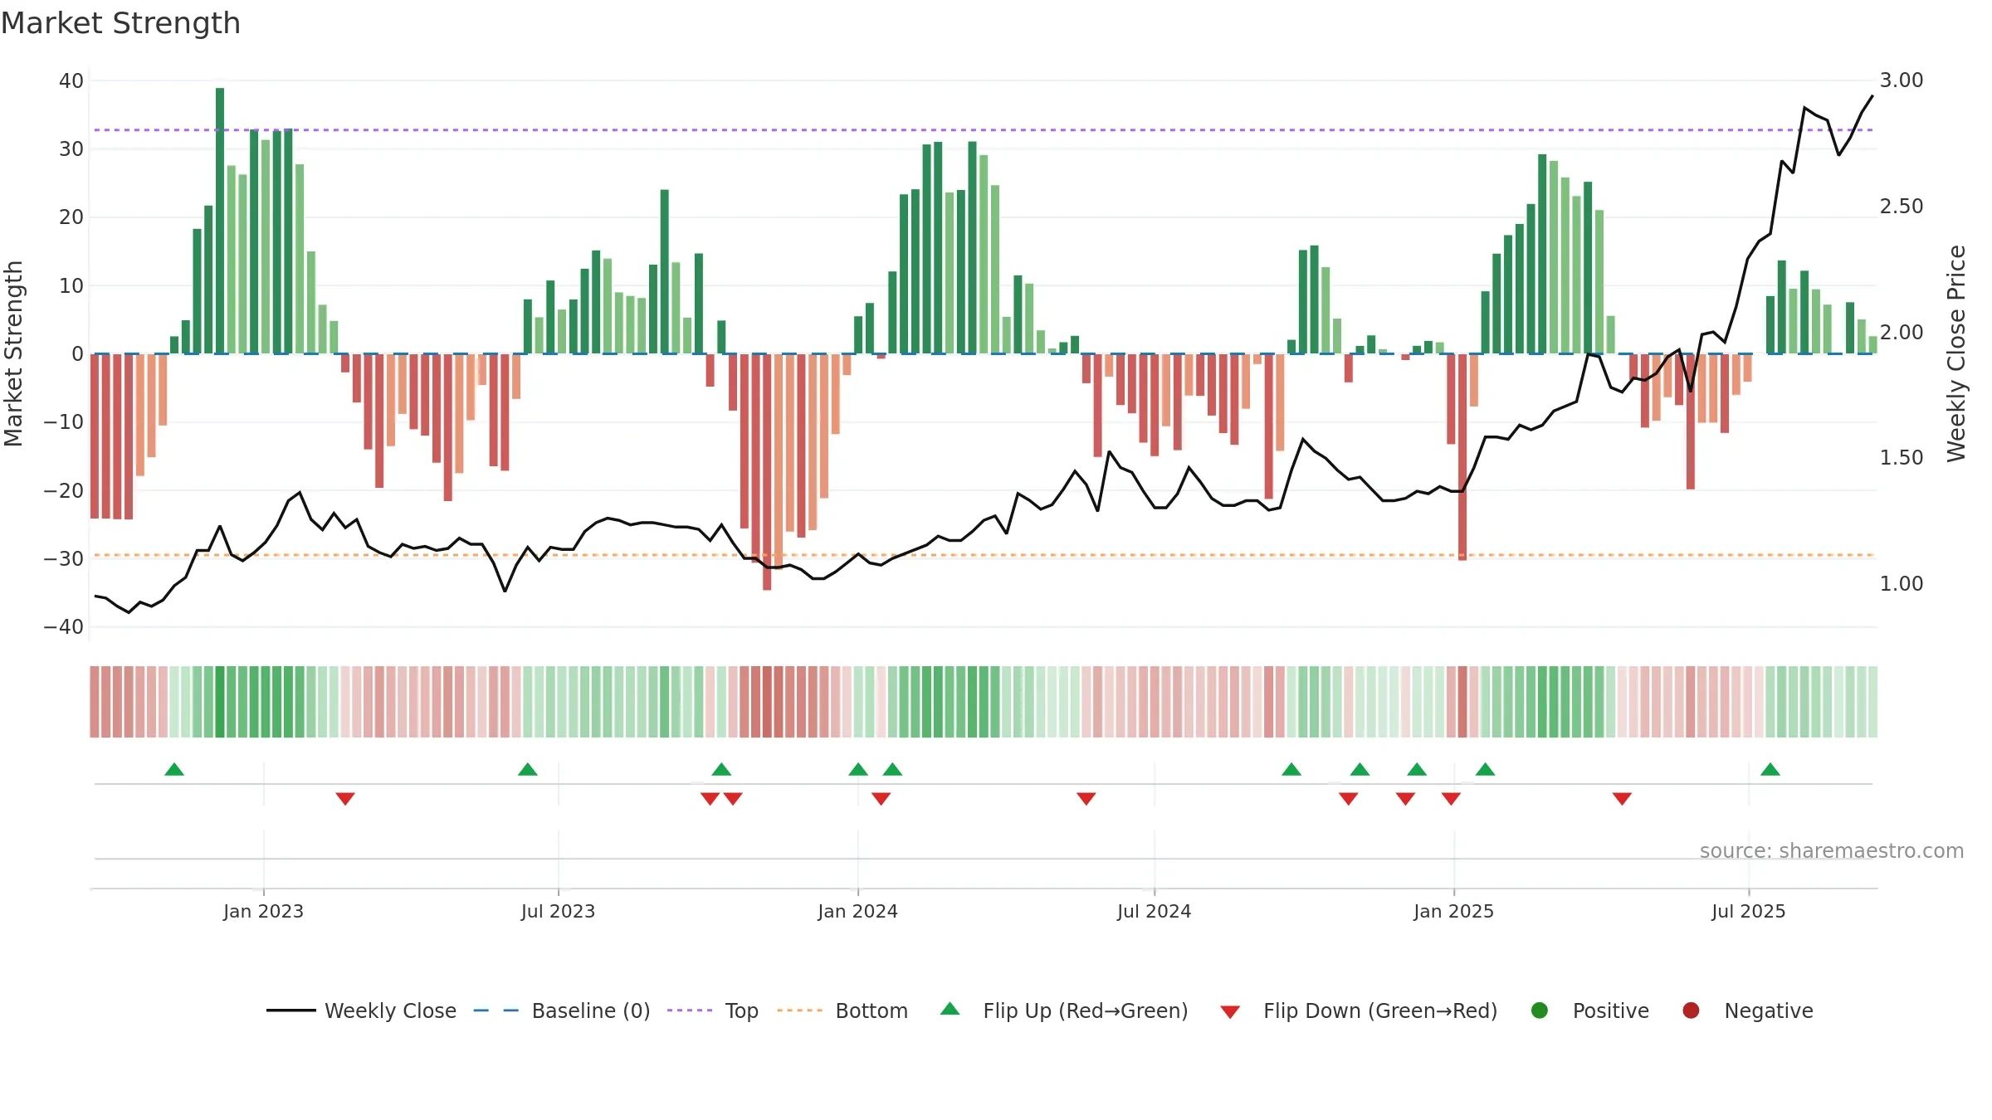Click the red bar reaching −30 at Jan 2025

[1462, 457]
